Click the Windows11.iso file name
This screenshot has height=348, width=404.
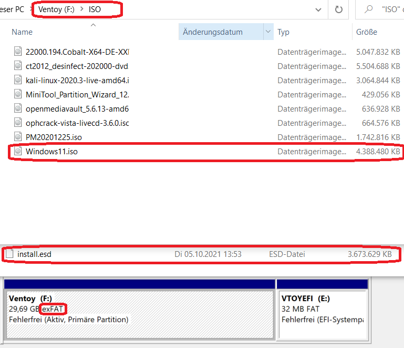(51, 152)
